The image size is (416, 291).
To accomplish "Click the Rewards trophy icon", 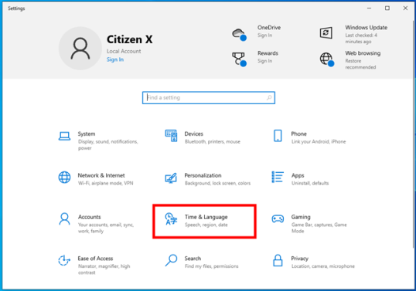I will [x=239, y=59].
